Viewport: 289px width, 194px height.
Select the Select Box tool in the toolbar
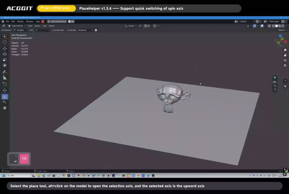pos(5,36)
